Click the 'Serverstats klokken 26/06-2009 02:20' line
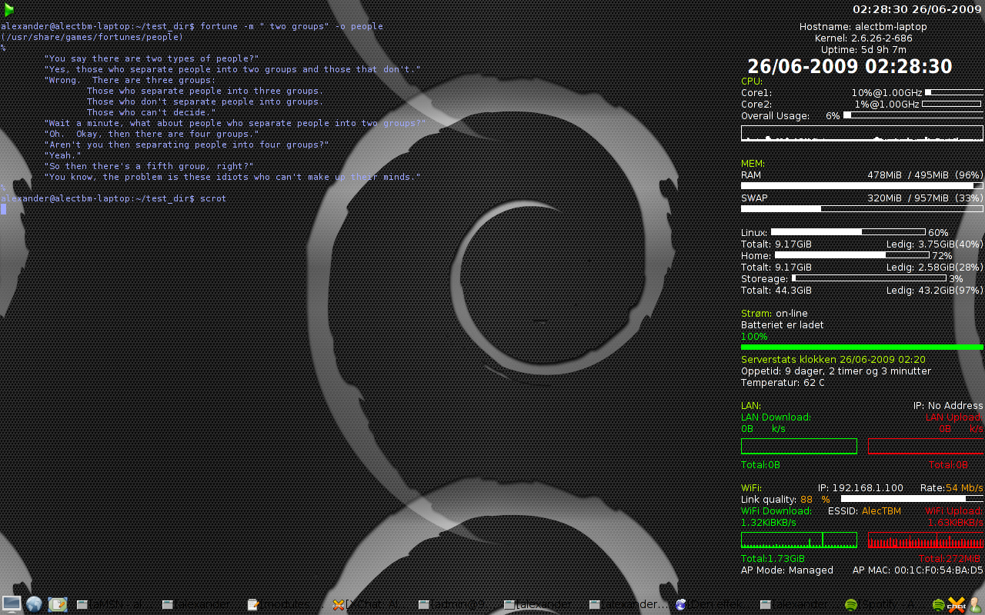985x615 pixels. pos(833,360)
